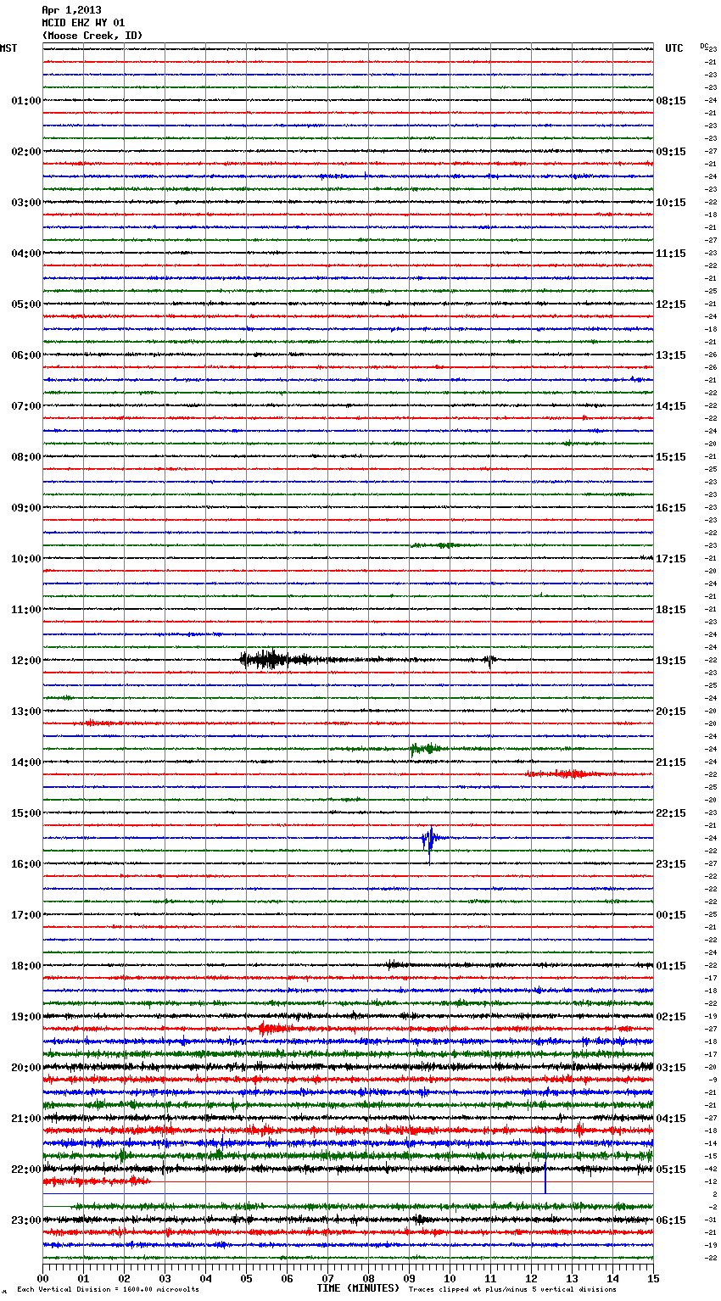The height and width of the screenshot is (1301, 721).
Task: Click the '08:15' UTC time label
Action: 671,101
